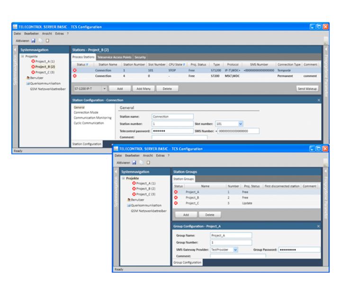This screenshot has width=341, height=284.
Task: Close Group Configuration panel
Action: [318, 226]
